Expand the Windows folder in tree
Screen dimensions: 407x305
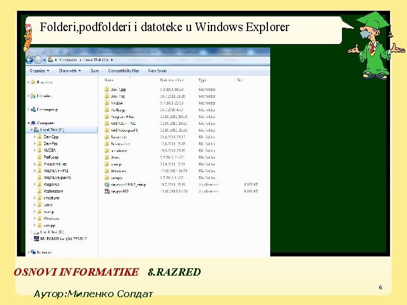coord(34,219)
